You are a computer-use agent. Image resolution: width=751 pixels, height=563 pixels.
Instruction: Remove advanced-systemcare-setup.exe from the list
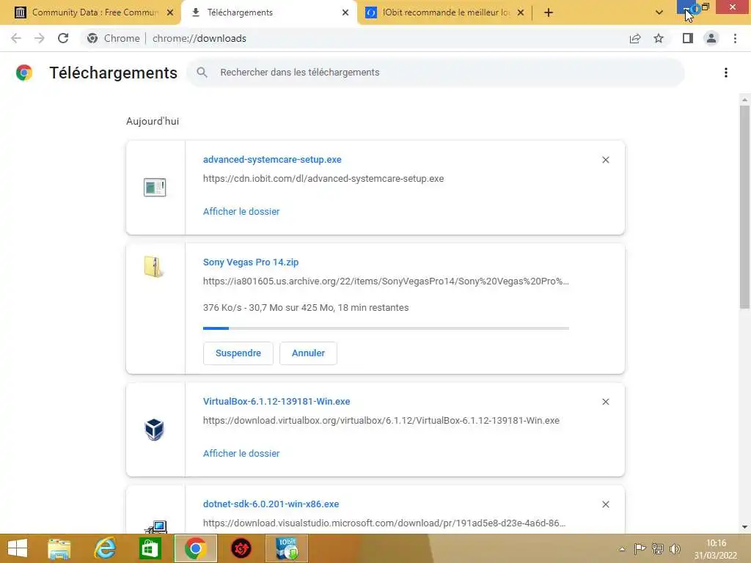[x=605, y=160]
